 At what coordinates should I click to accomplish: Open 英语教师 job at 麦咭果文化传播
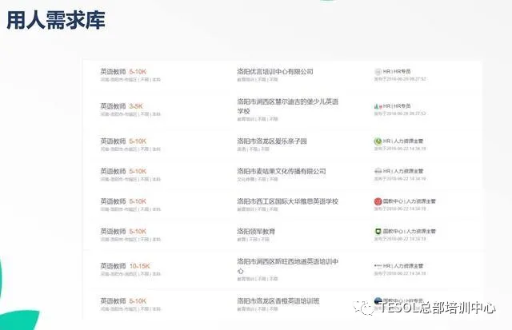pos(113,171)
